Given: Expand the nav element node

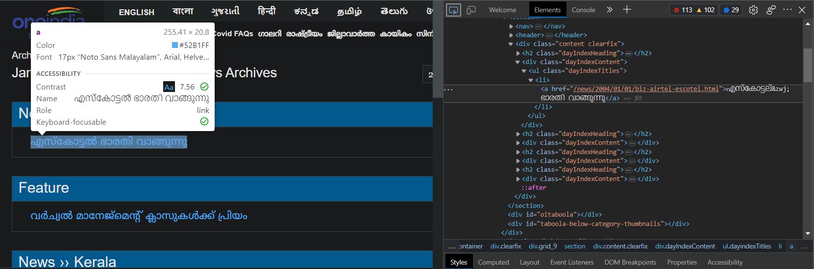Looking at the screenshot, I should pyautogui.click(x=511, y=26).
